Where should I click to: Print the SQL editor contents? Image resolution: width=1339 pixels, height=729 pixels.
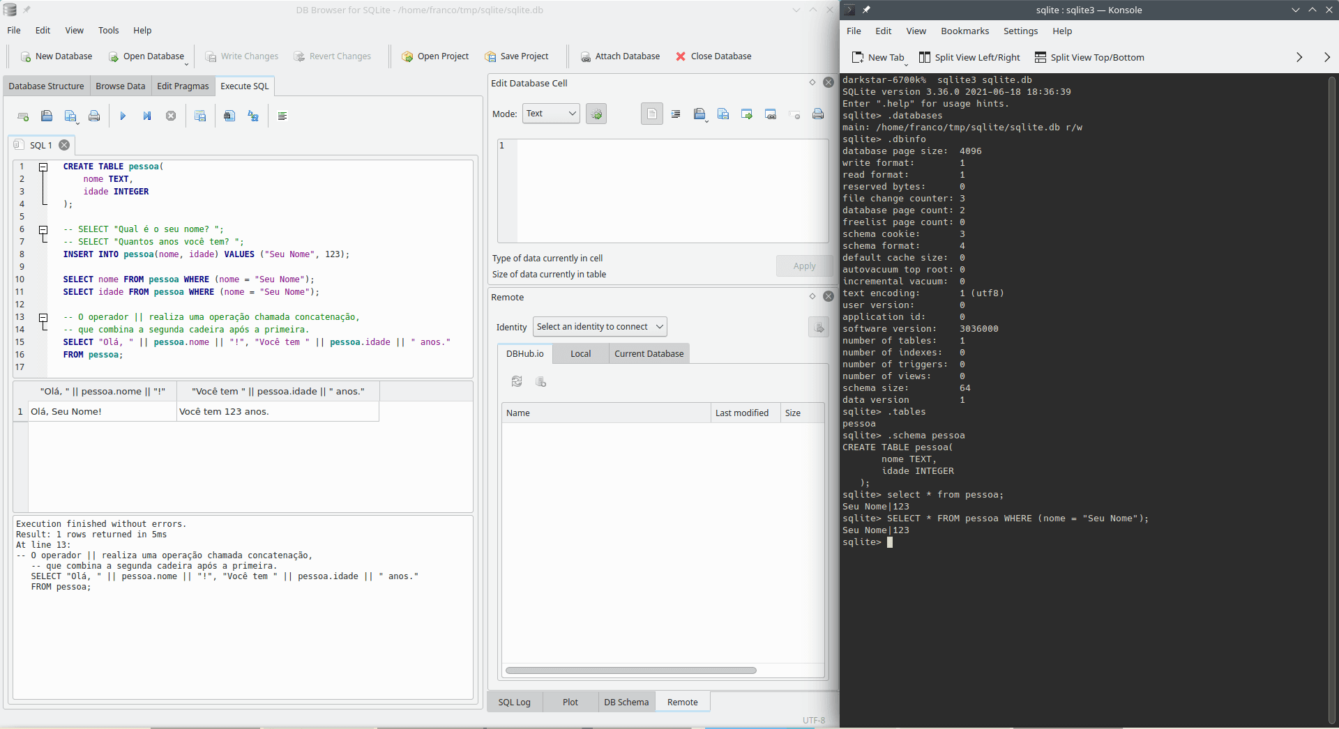click(94, 116)
